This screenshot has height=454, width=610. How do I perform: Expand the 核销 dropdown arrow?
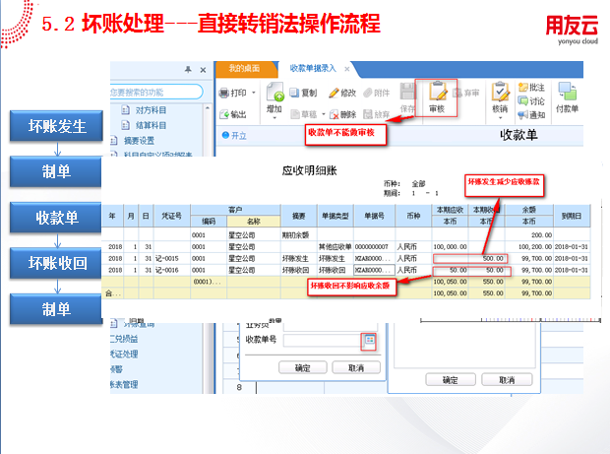tap(500, 117)
